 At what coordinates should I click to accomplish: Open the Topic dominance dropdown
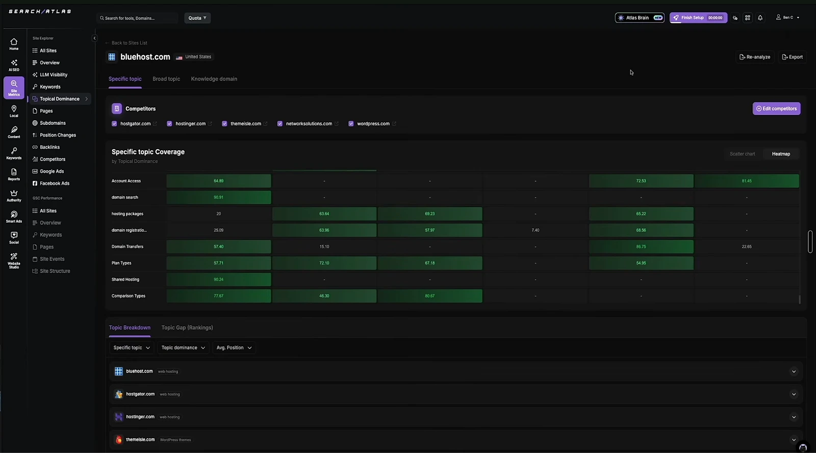pos(183,348)
